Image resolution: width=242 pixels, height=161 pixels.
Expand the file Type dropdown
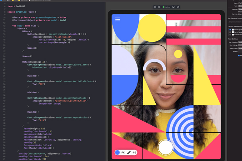[240, 6]
